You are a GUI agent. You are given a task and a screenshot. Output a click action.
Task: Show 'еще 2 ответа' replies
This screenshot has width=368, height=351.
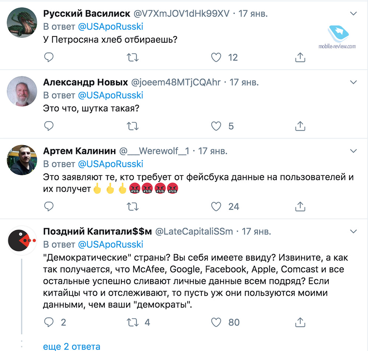pyautogui.click(x=72, y=346)
